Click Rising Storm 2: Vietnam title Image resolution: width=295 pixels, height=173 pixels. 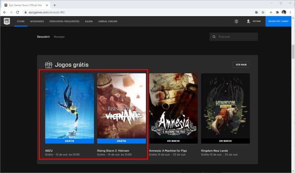[x=113, y=151]
